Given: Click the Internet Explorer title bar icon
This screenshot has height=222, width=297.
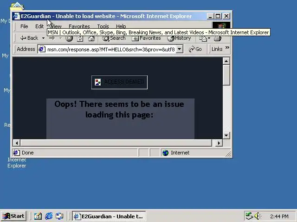Looking at the screenshot, I should tap(16, 16).
